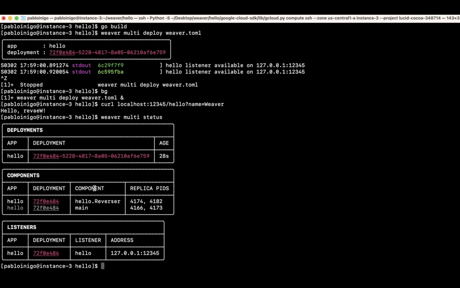This screenshot has height=288, width=460.
Task: Click the AGE column header
Action: click(164, 143)
